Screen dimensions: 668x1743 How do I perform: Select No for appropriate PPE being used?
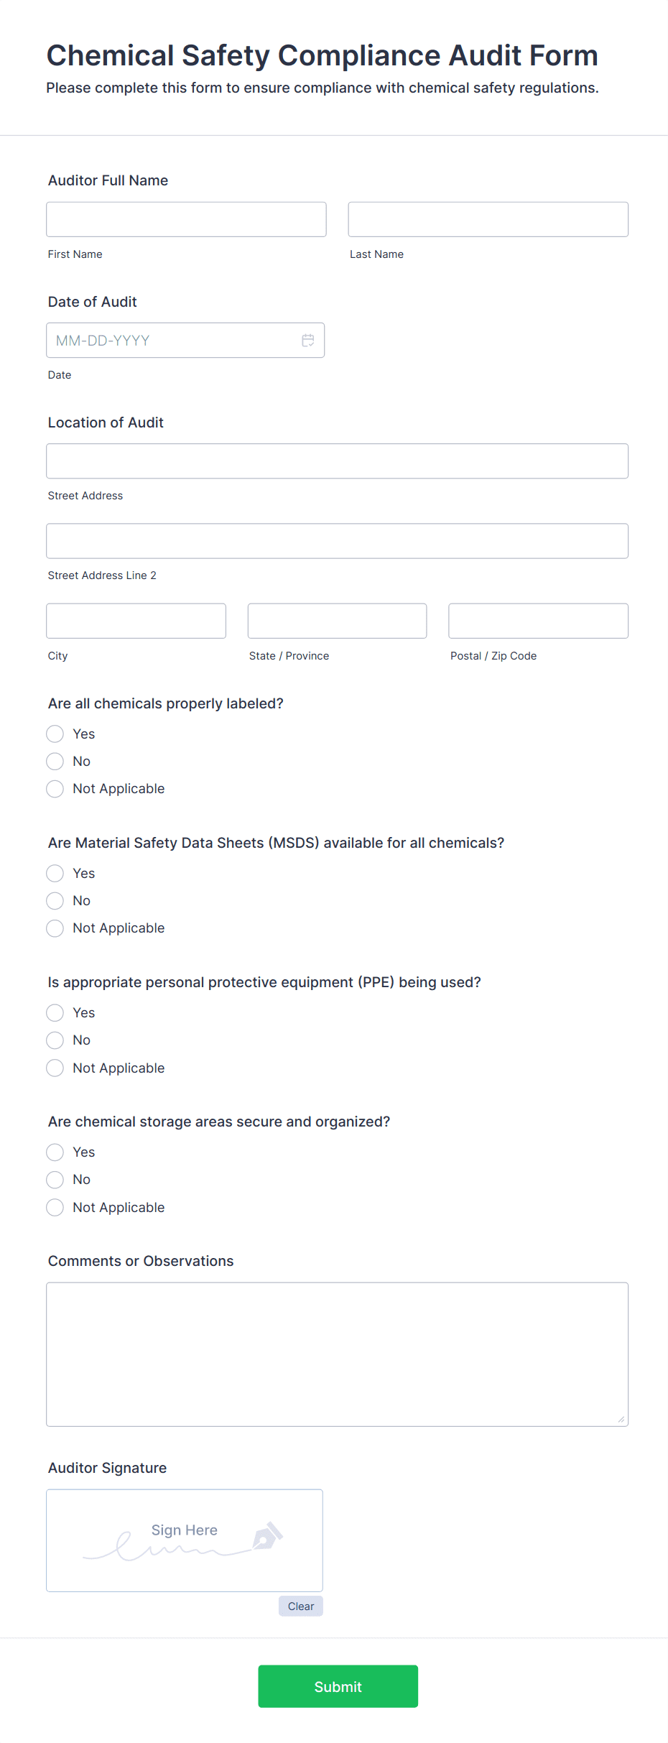click(x=55, y=1040)
